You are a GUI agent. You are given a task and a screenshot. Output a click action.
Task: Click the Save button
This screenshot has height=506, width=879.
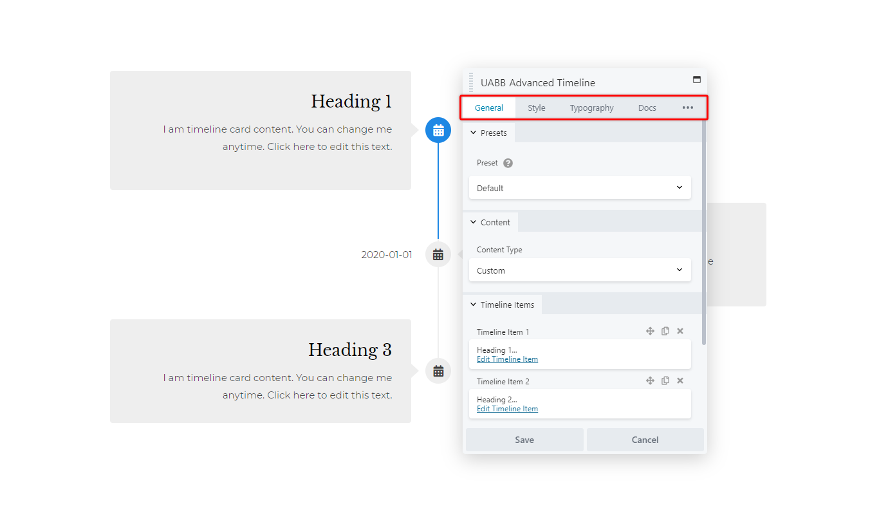[x=524, y=440]
